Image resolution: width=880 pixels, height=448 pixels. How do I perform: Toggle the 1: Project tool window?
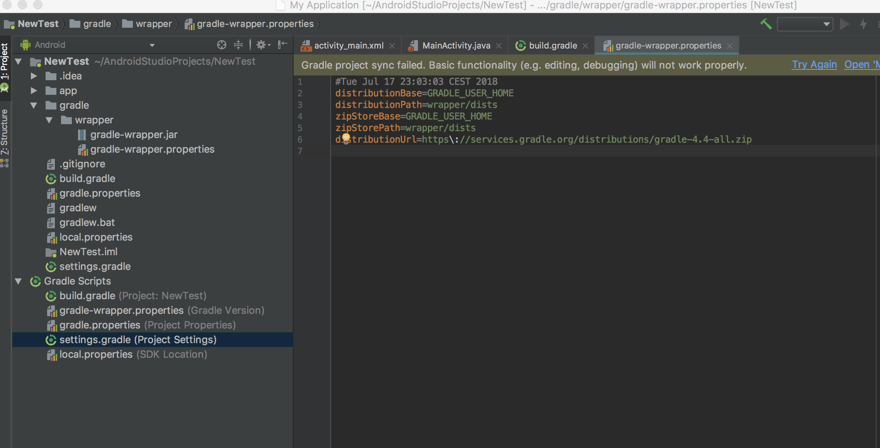[5, 62]
